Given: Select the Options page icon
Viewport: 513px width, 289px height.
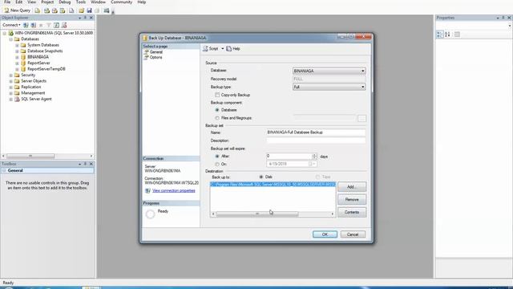Looking at the screenshot, I should (146, 57).
